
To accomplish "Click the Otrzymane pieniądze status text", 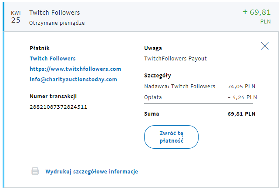I will (x=57, y=23).
